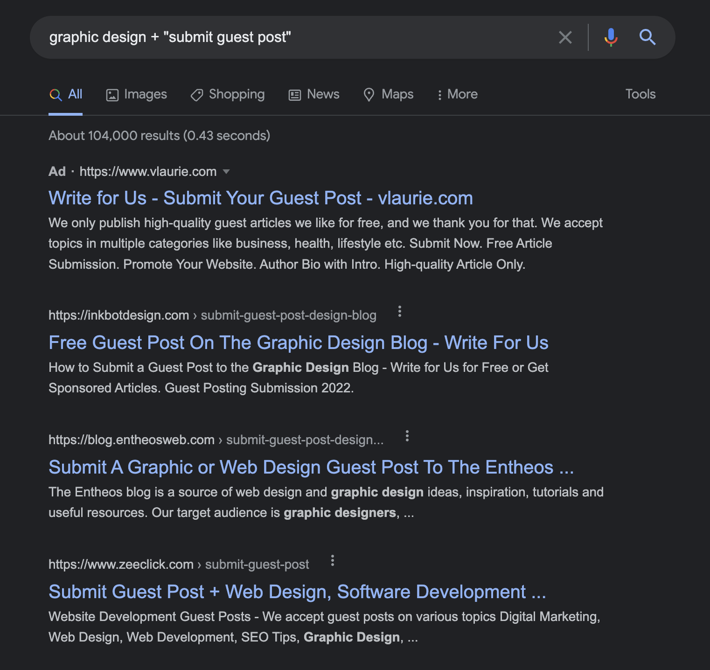Expand the ad info arrow beside vlaurie.com
The image size is (710, 670).
click(226, 172)
